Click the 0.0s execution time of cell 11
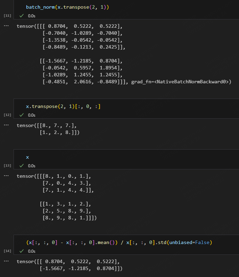 pyautogui.click(x=32, y=16)
